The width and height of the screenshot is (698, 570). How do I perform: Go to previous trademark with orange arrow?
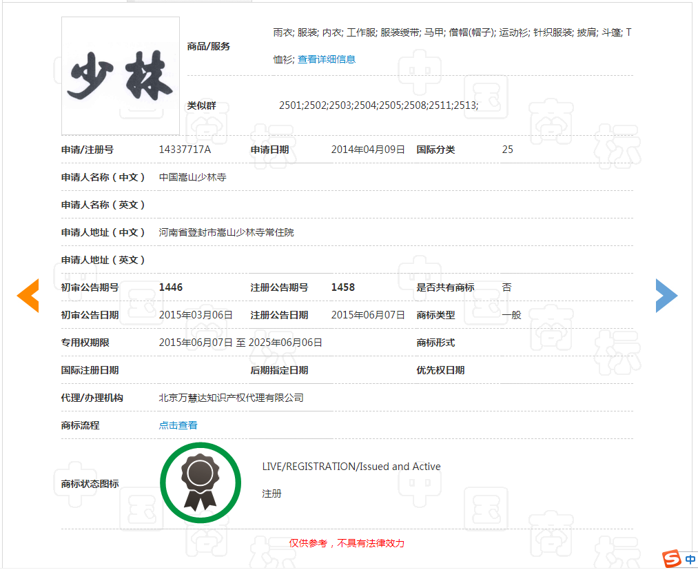pyautogui.click(x=28, y=296)
